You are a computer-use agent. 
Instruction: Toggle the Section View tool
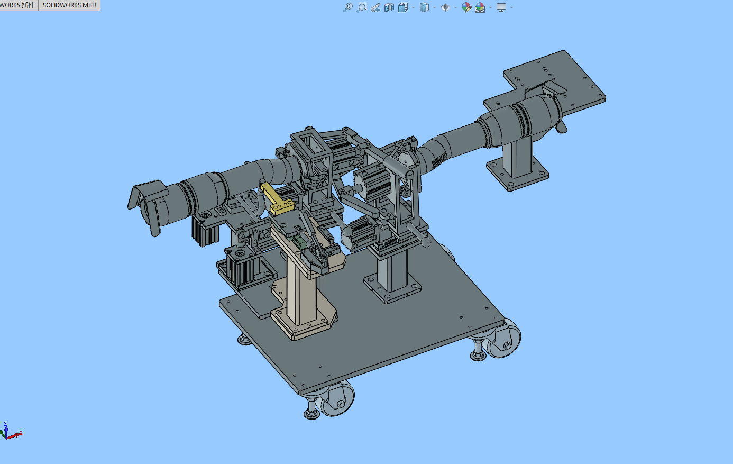389,7
